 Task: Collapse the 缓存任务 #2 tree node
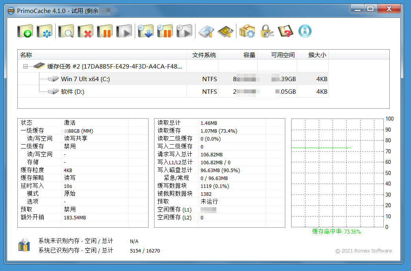pyautogui.click(x=25, y=66)
